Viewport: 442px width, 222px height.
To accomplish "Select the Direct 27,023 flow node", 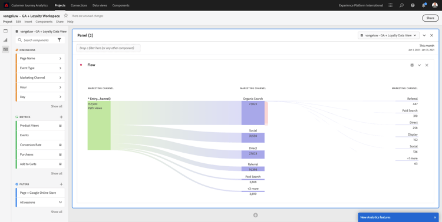I will tap(253, 154).
